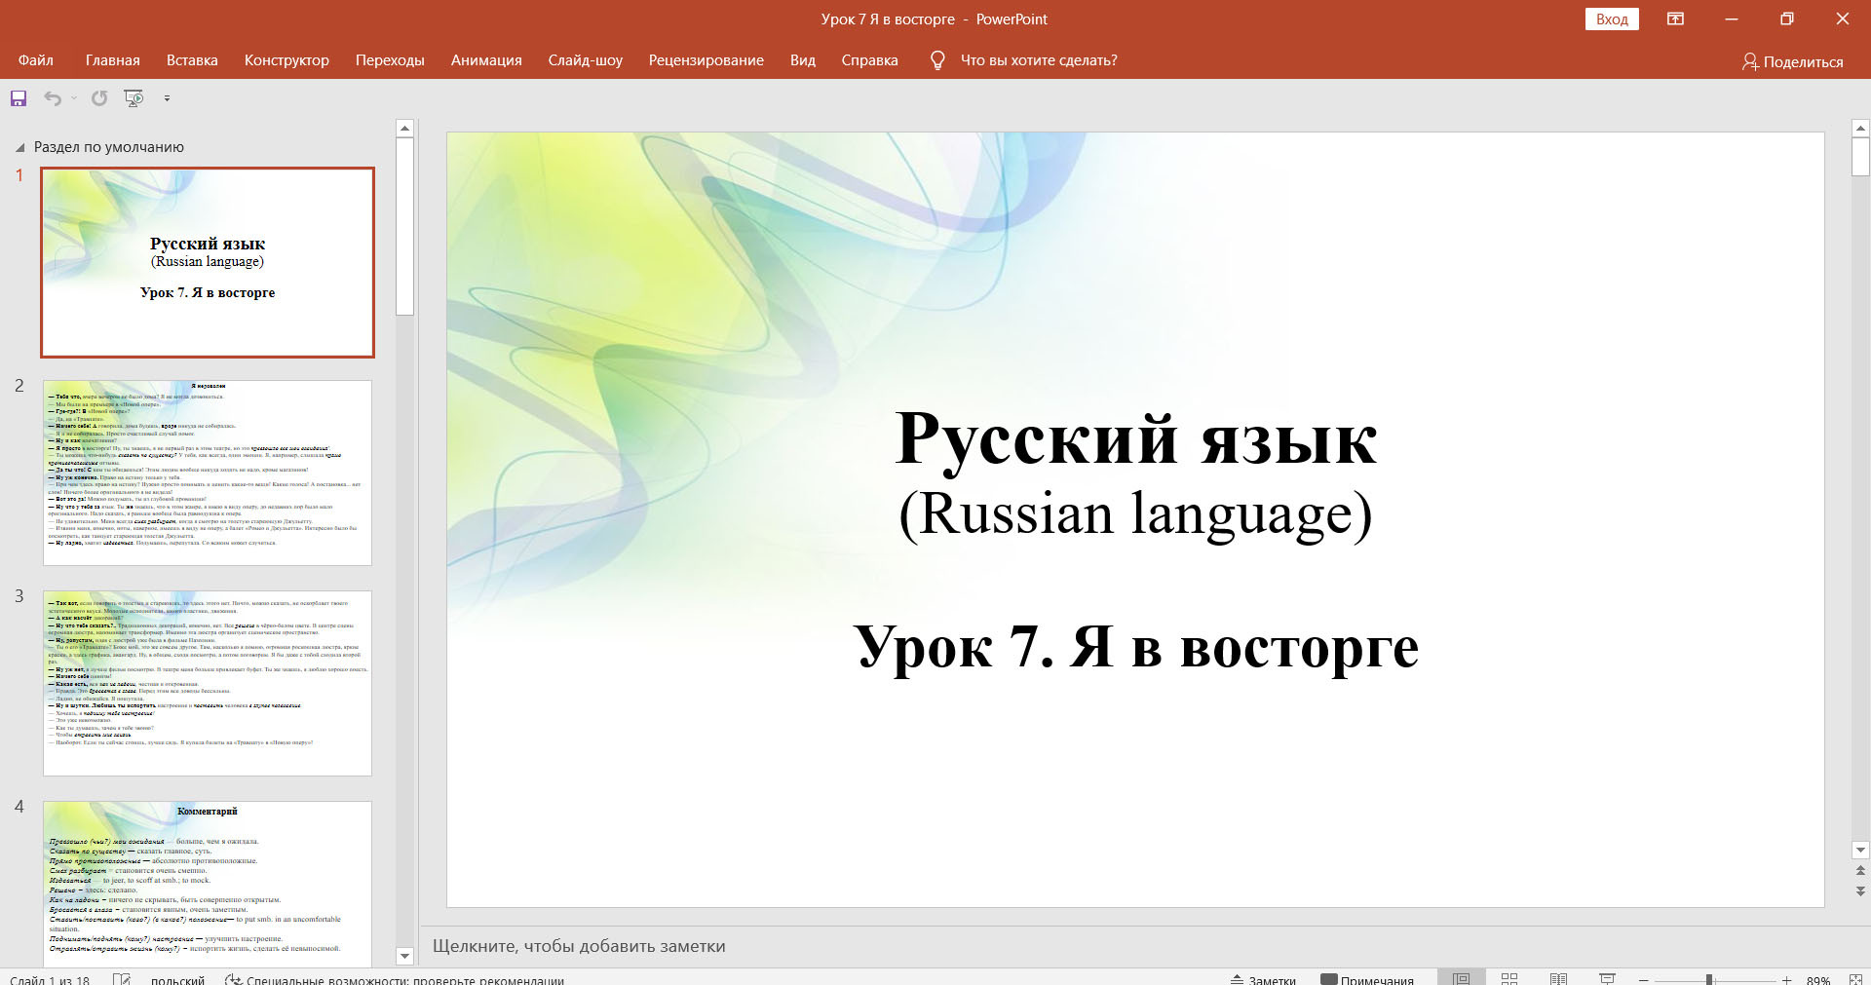Switch to Normal view in the status bar

(x=1461, y=979)
